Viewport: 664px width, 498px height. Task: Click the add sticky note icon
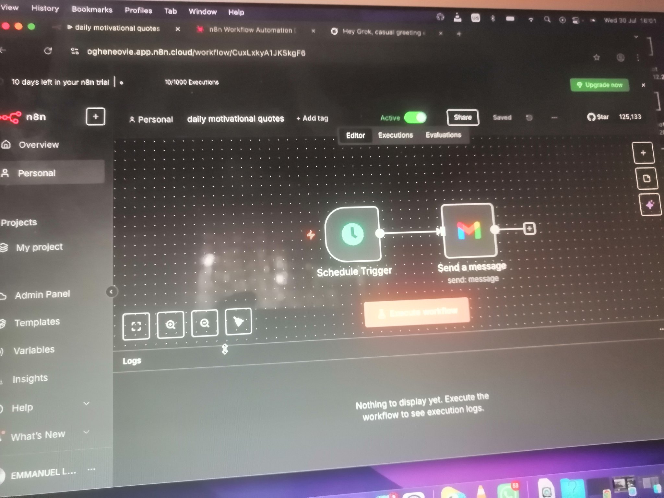click(x=646, y=178)
